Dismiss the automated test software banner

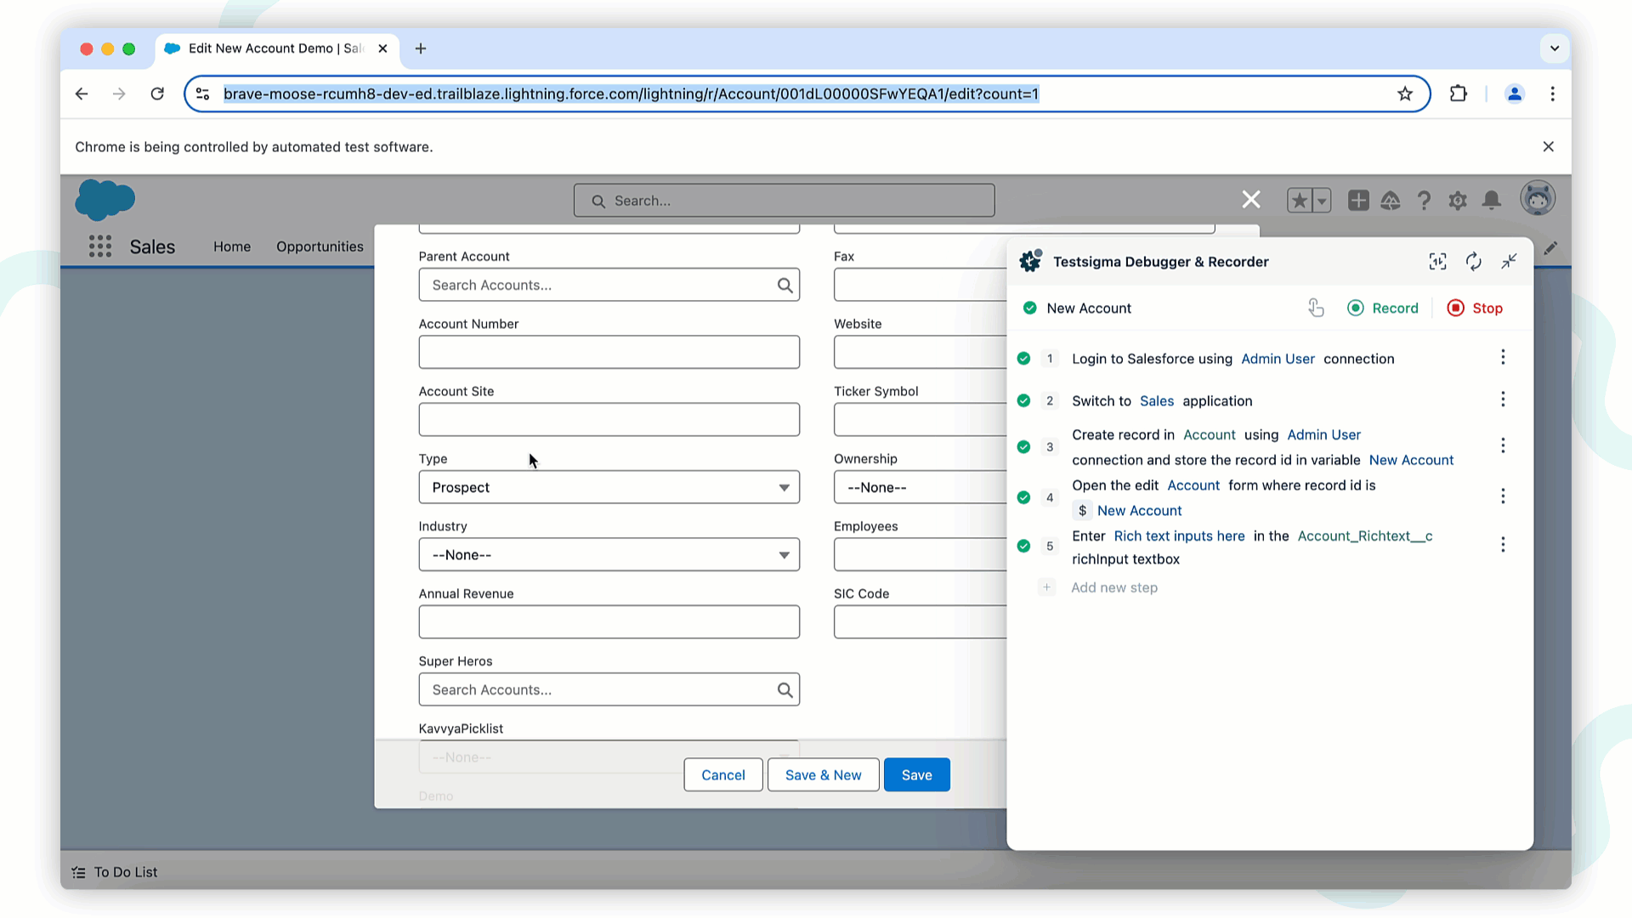click(1549, 147)
